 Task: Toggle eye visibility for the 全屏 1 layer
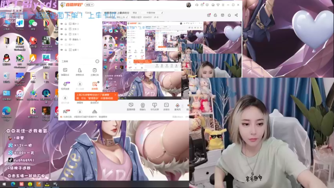[61, 50]
